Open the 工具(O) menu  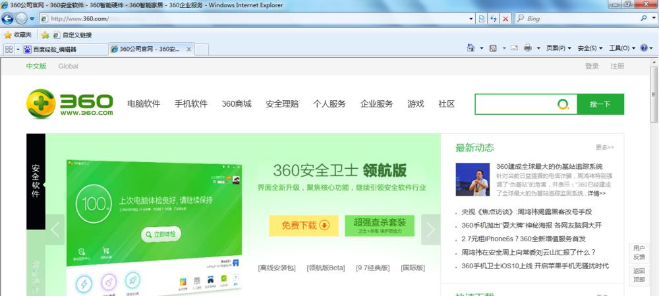point(622,48)
